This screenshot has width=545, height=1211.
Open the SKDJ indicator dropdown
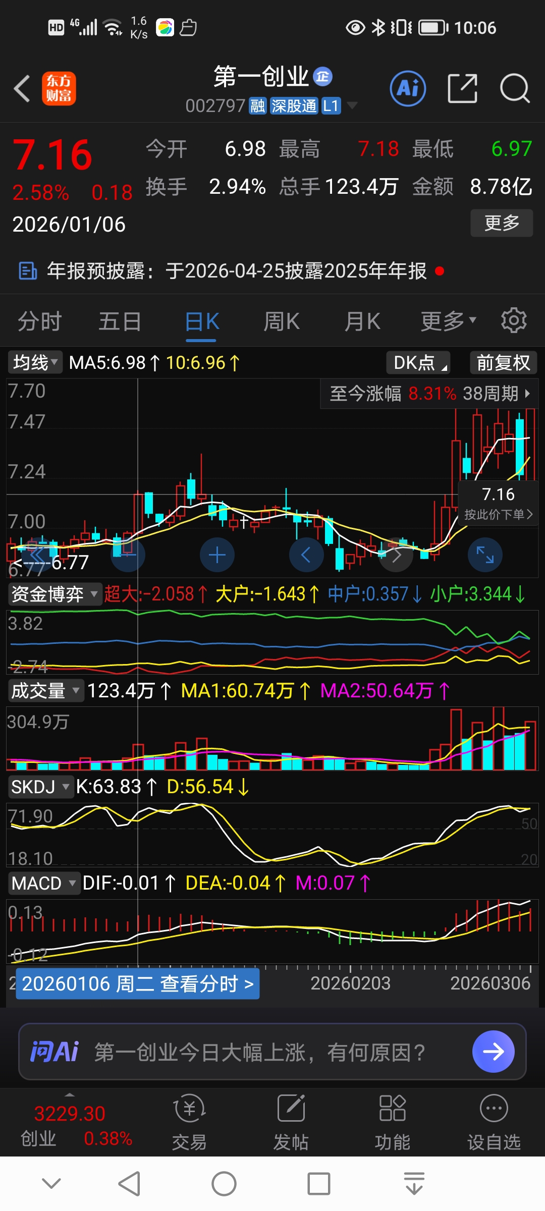click(40, 787)
